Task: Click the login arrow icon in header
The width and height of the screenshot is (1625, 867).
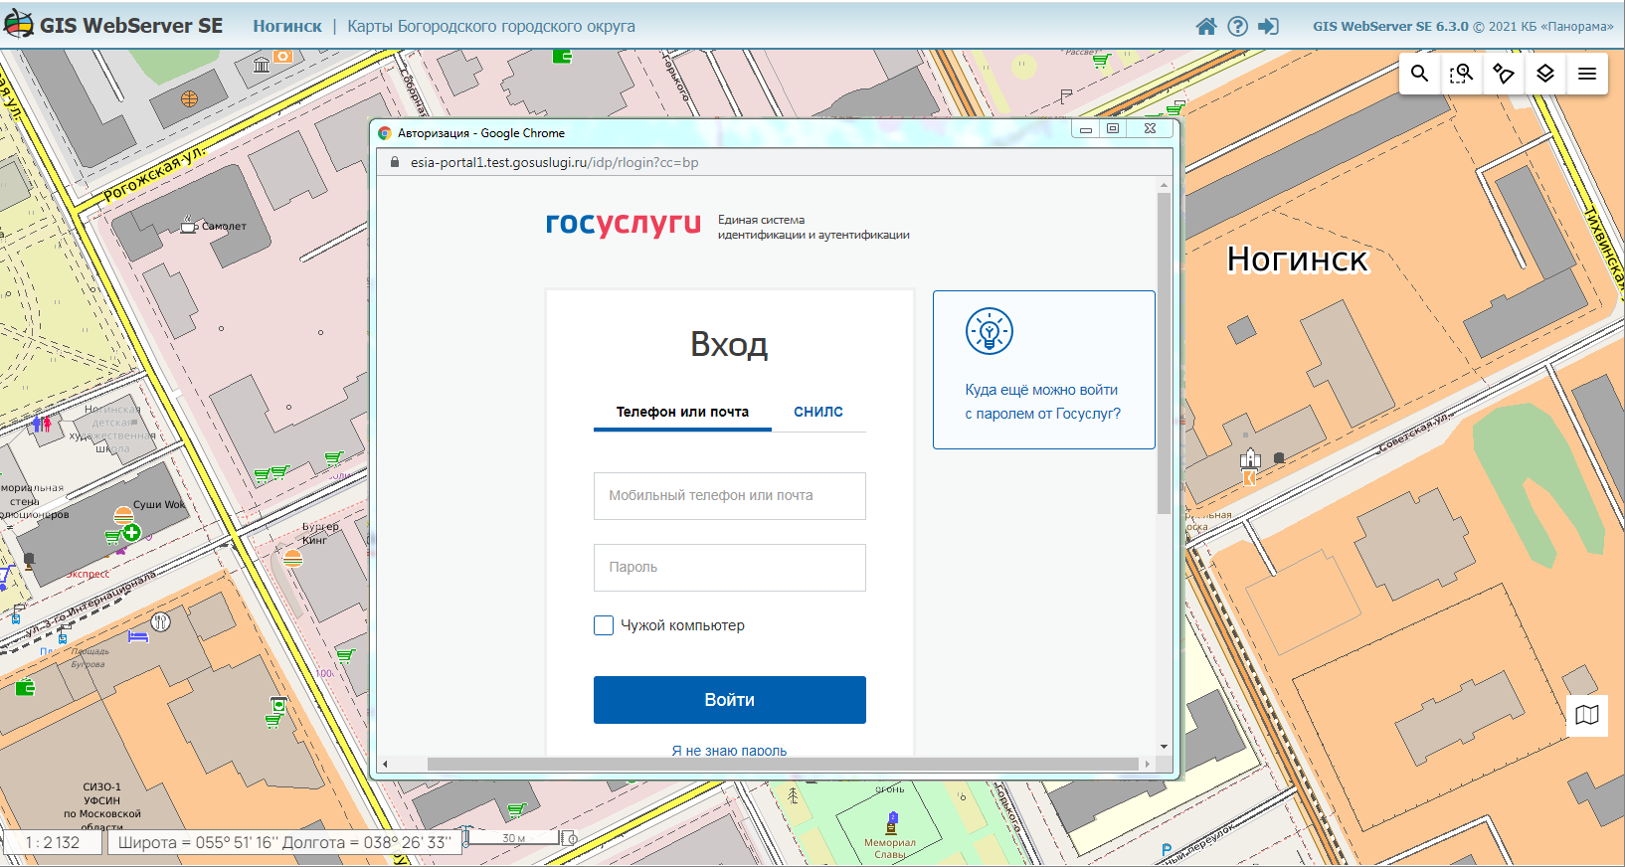Action: point(1268,26)
